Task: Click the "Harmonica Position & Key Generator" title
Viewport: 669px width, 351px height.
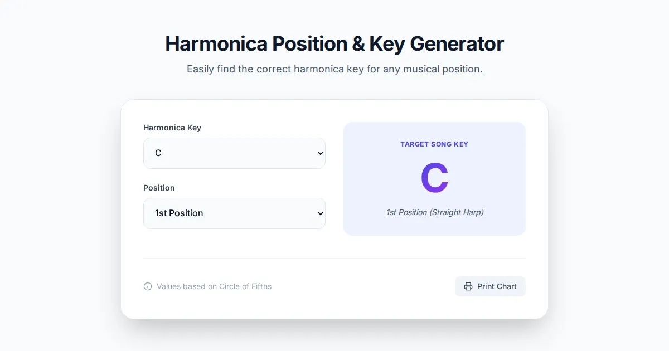Action: point(334,43)
